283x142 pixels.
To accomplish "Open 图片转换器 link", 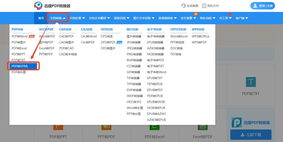I will (x=134, y=36).
